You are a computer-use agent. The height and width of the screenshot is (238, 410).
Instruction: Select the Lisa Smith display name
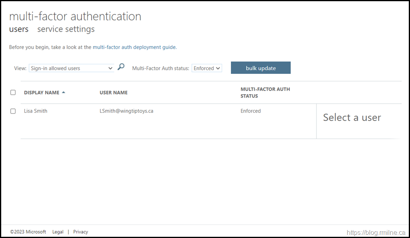click(x=35, y=111)
